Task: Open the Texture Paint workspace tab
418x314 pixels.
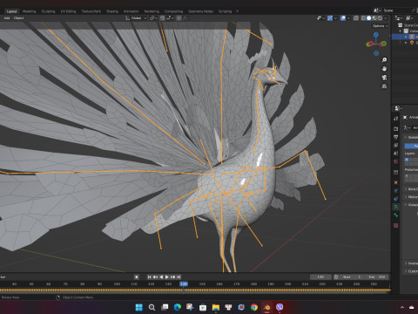Action: 91,11
